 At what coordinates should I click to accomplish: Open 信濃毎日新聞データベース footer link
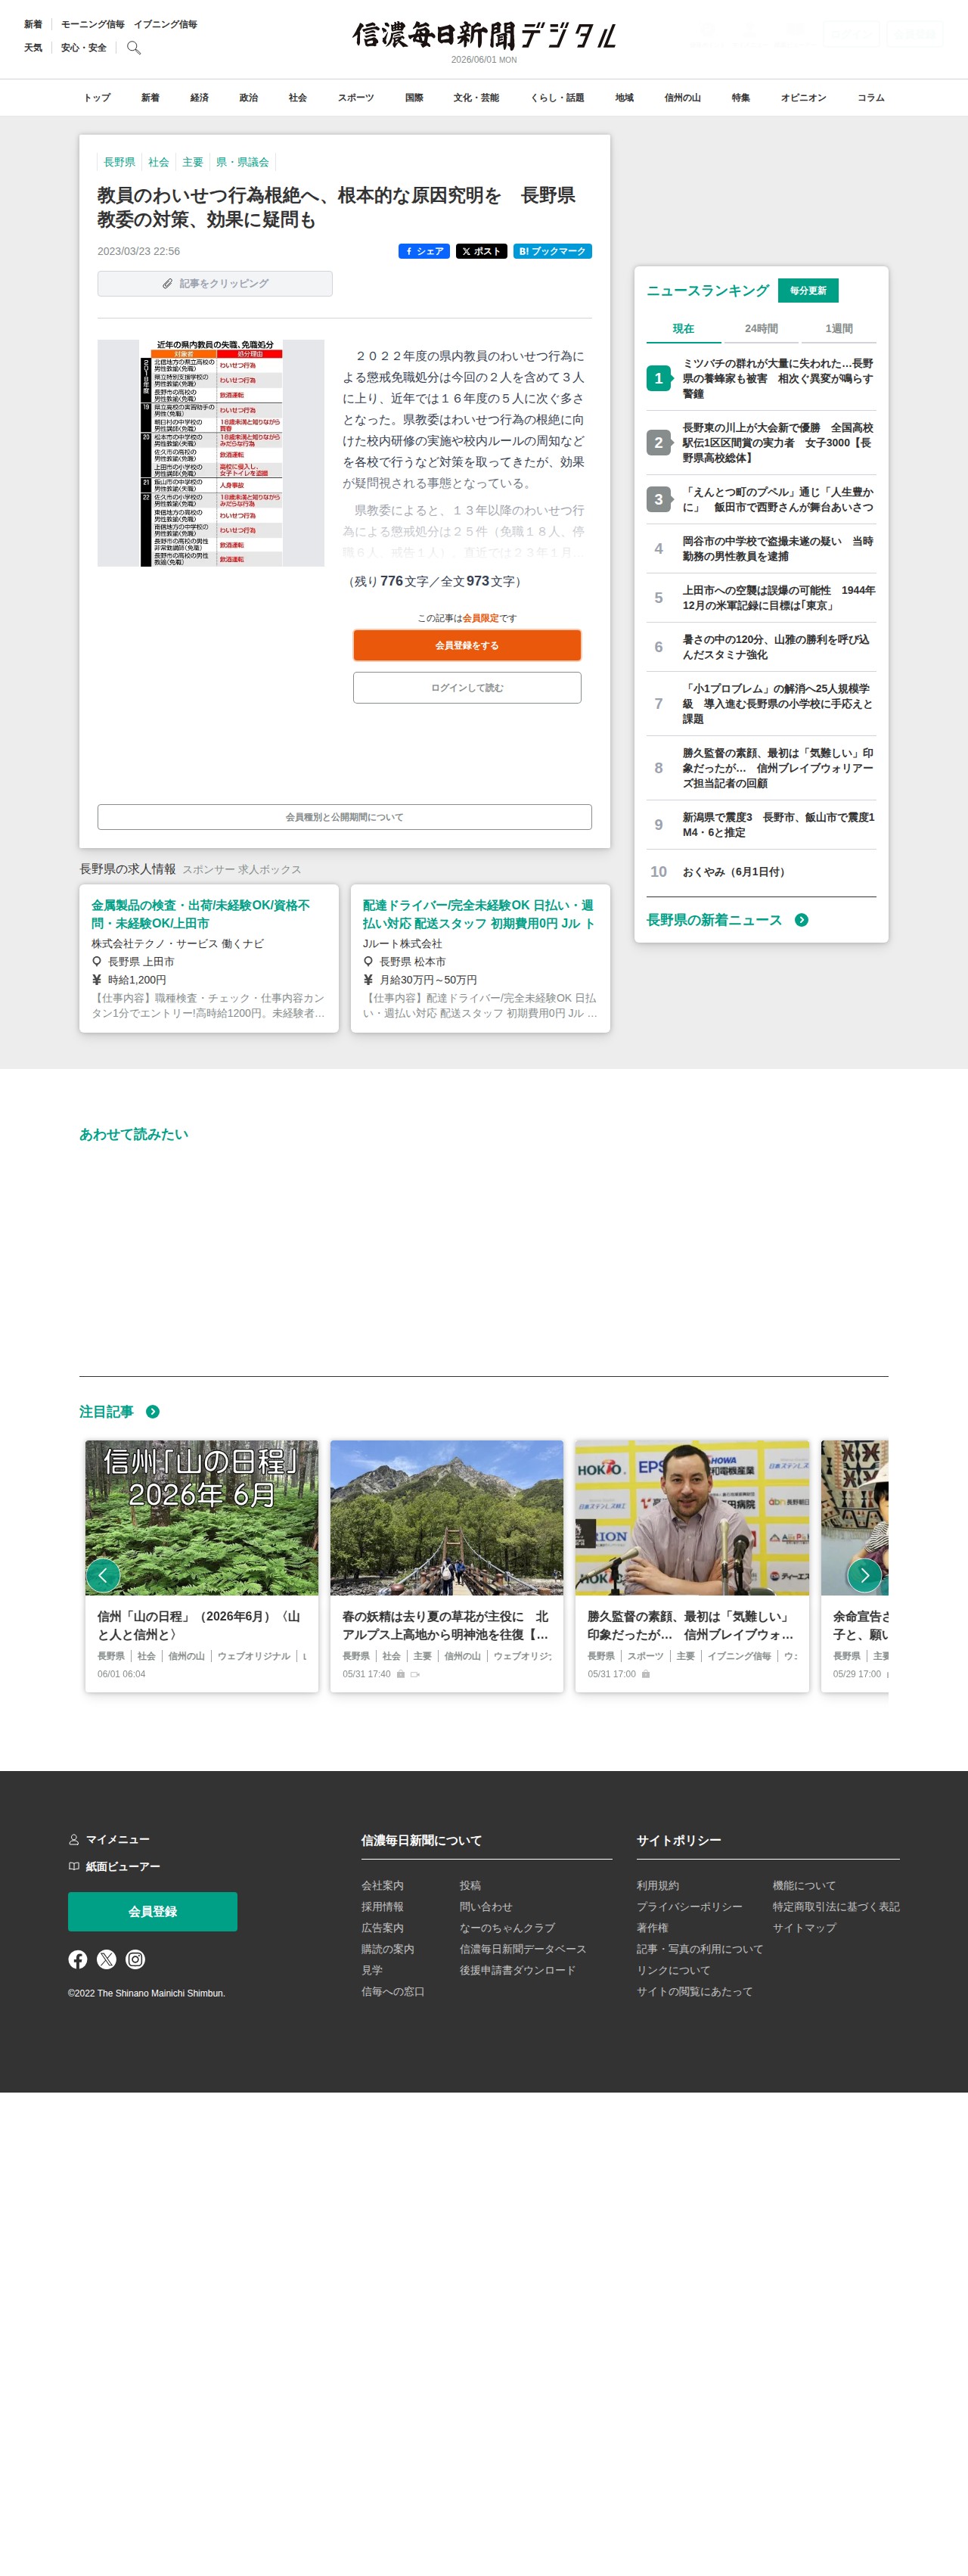tap(522, 1948)
